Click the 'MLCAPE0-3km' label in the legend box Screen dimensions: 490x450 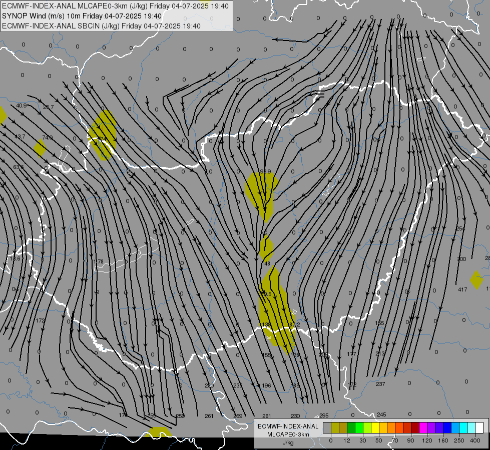[x=288, y=434]
